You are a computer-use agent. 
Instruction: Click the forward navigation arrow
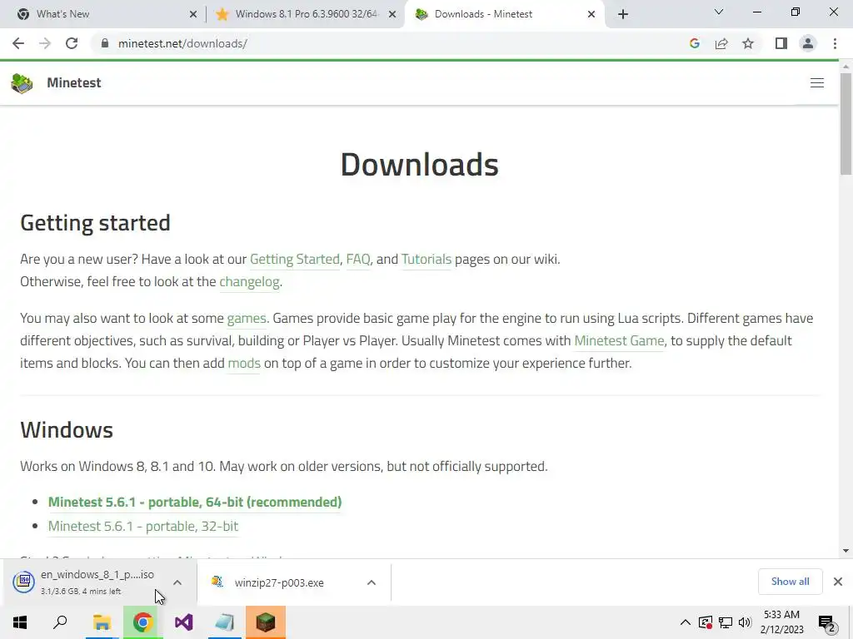[x=45, y=43]
